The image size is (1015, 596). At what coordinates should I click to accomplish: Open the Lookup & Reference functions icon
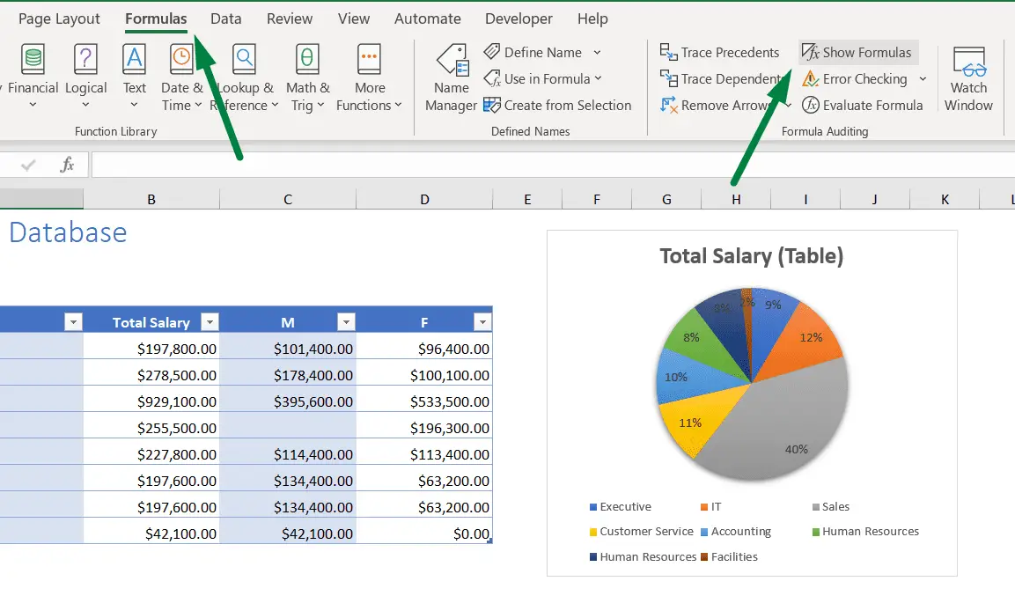[x=244, y=59]
